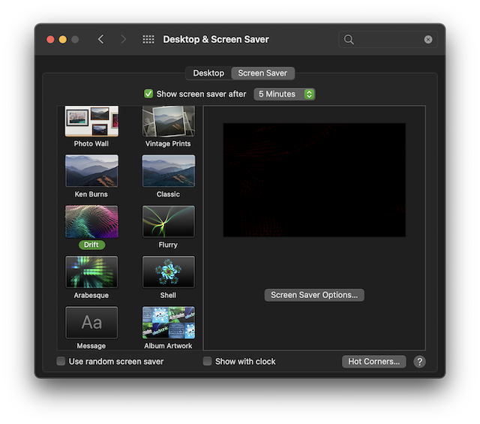
Task: Pick the Drift screen saver thumbnail
Action: pyautogui.click(x=91, y=222)
